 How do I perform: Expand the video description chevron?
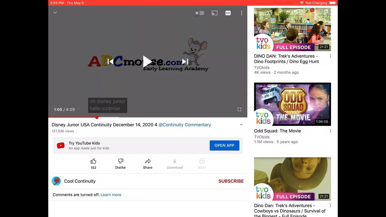tap(241, 125)
